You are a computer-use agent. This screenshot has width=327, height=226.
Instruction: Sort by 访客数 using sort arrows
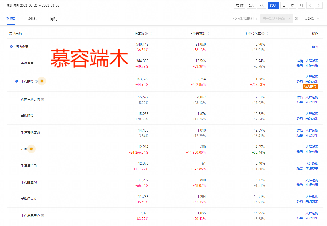coord(151,34)
